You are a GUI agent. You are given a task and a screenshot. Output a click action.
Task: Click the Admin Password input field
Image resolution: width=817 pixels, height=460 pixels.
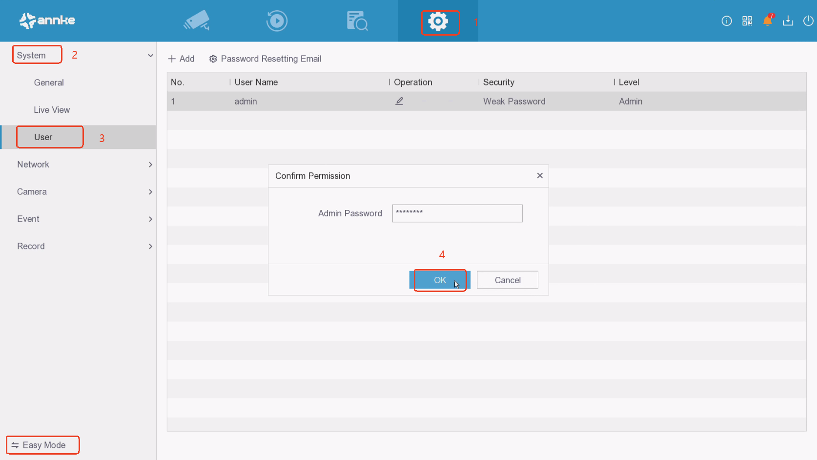click(x=457, y=213)
